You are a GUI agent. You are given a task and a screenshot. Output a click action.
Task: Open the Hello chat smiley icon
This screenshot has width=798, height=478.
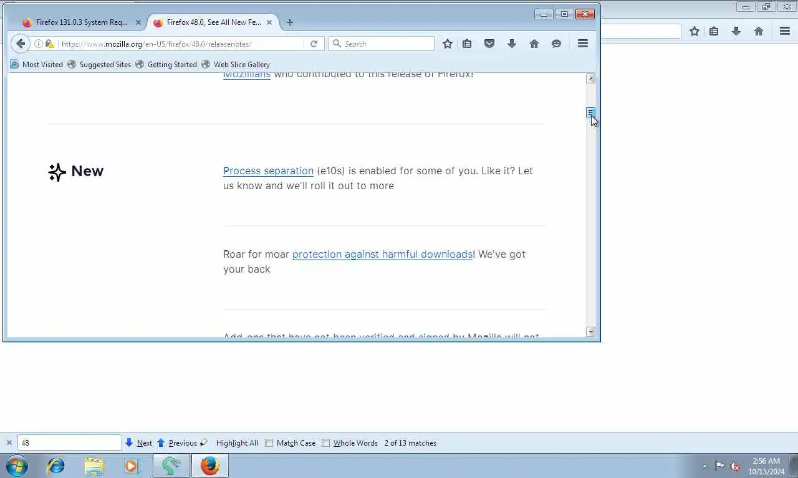tap(557, 44)
